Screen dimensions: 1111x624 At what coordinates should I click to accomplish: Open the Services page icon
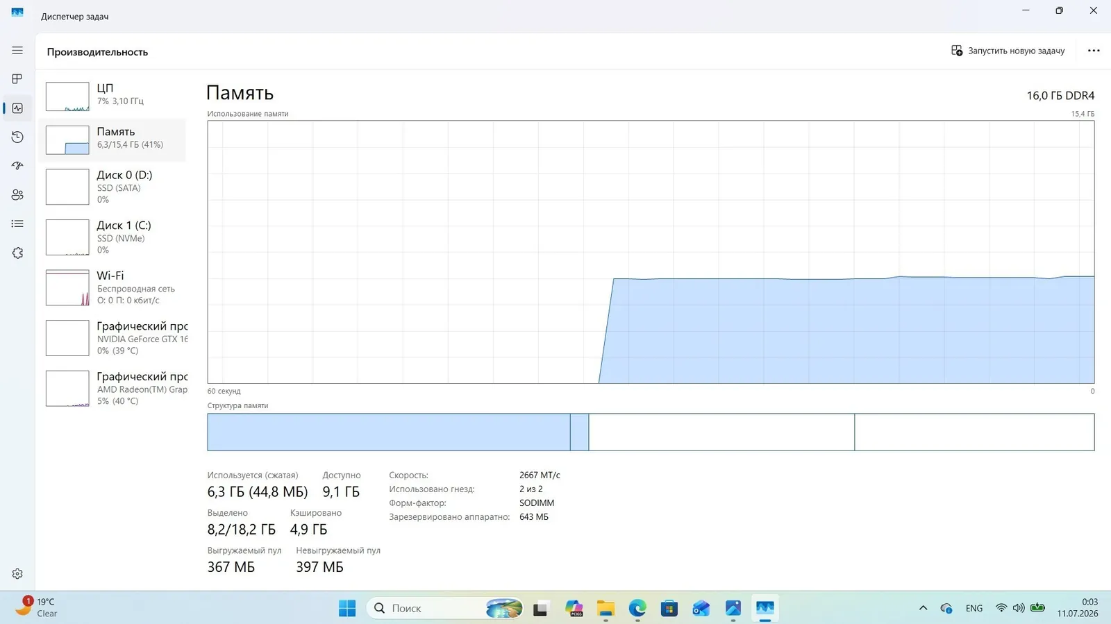coord(17,253)
